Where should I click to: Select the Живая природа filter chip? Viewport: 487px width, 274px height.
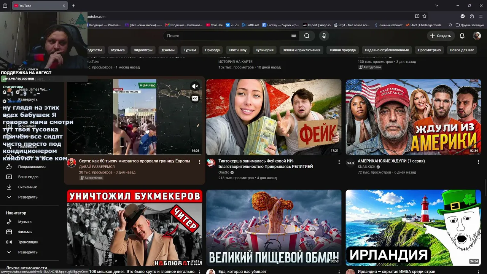click(x=342, y=50)
